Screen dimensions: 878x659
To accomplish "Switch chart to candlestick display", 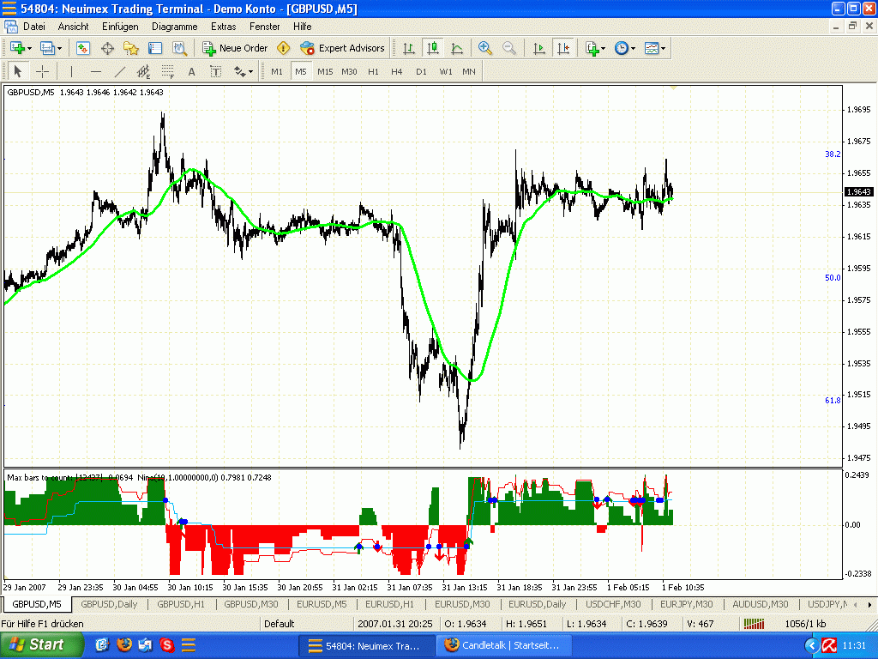I will [x=433, y=48].
